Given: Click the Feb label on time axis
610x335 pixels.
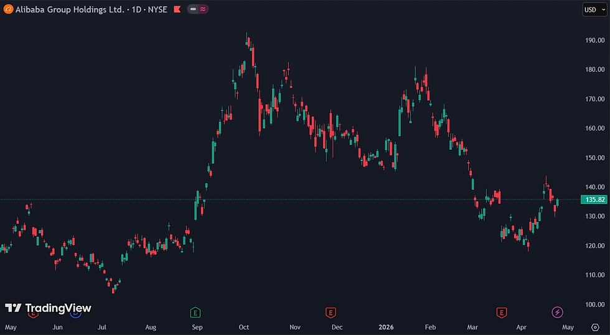Looking at the screenshot, I should click(430, 327).
